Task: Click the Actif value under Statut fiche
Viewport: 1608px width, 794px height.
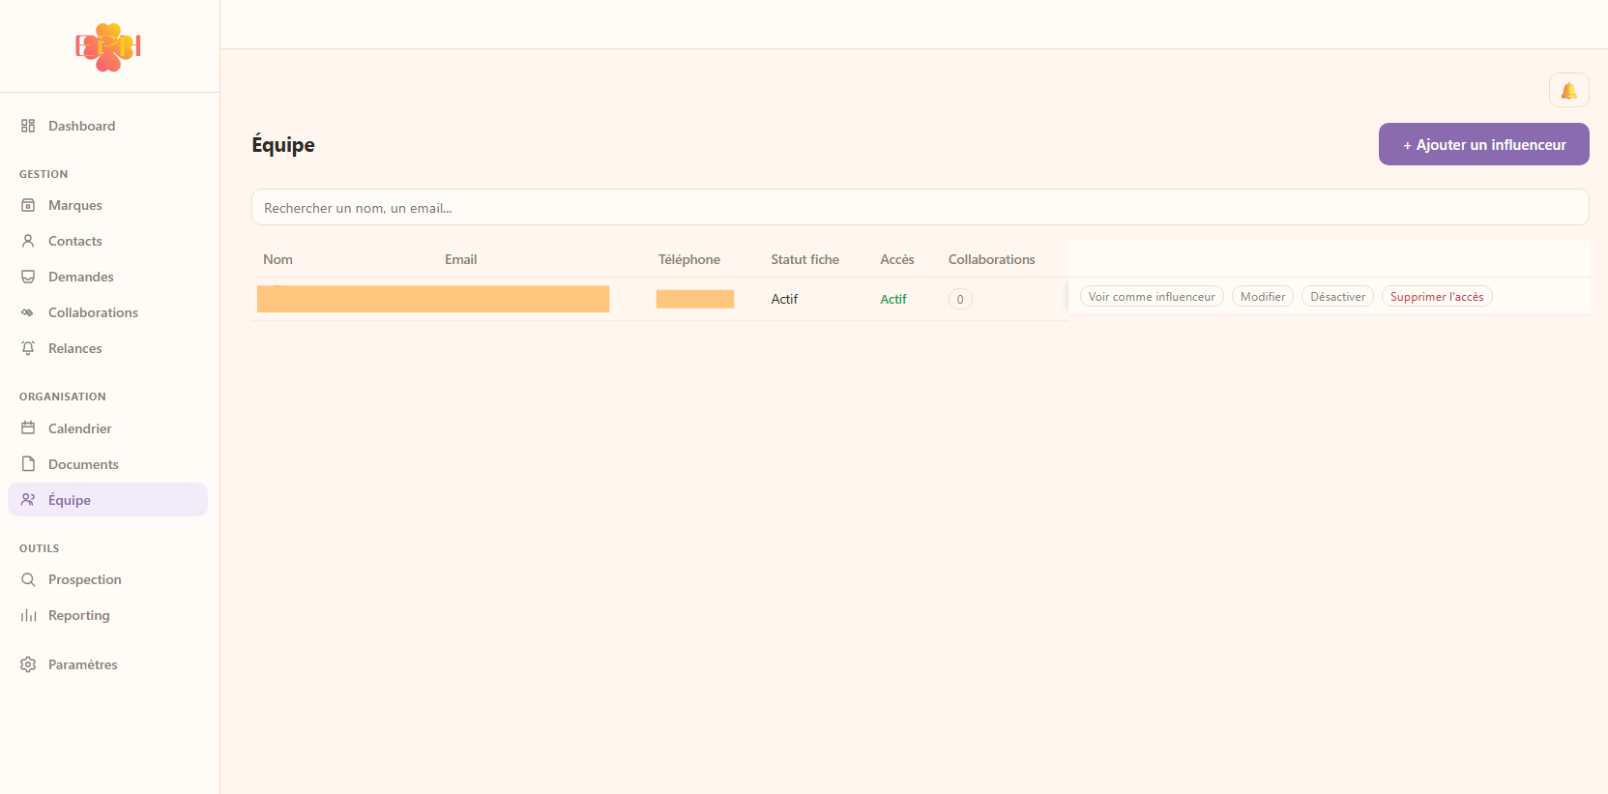Action: tap(784, 299)
